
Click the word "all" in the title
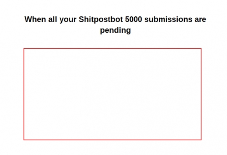pos(53,19)
